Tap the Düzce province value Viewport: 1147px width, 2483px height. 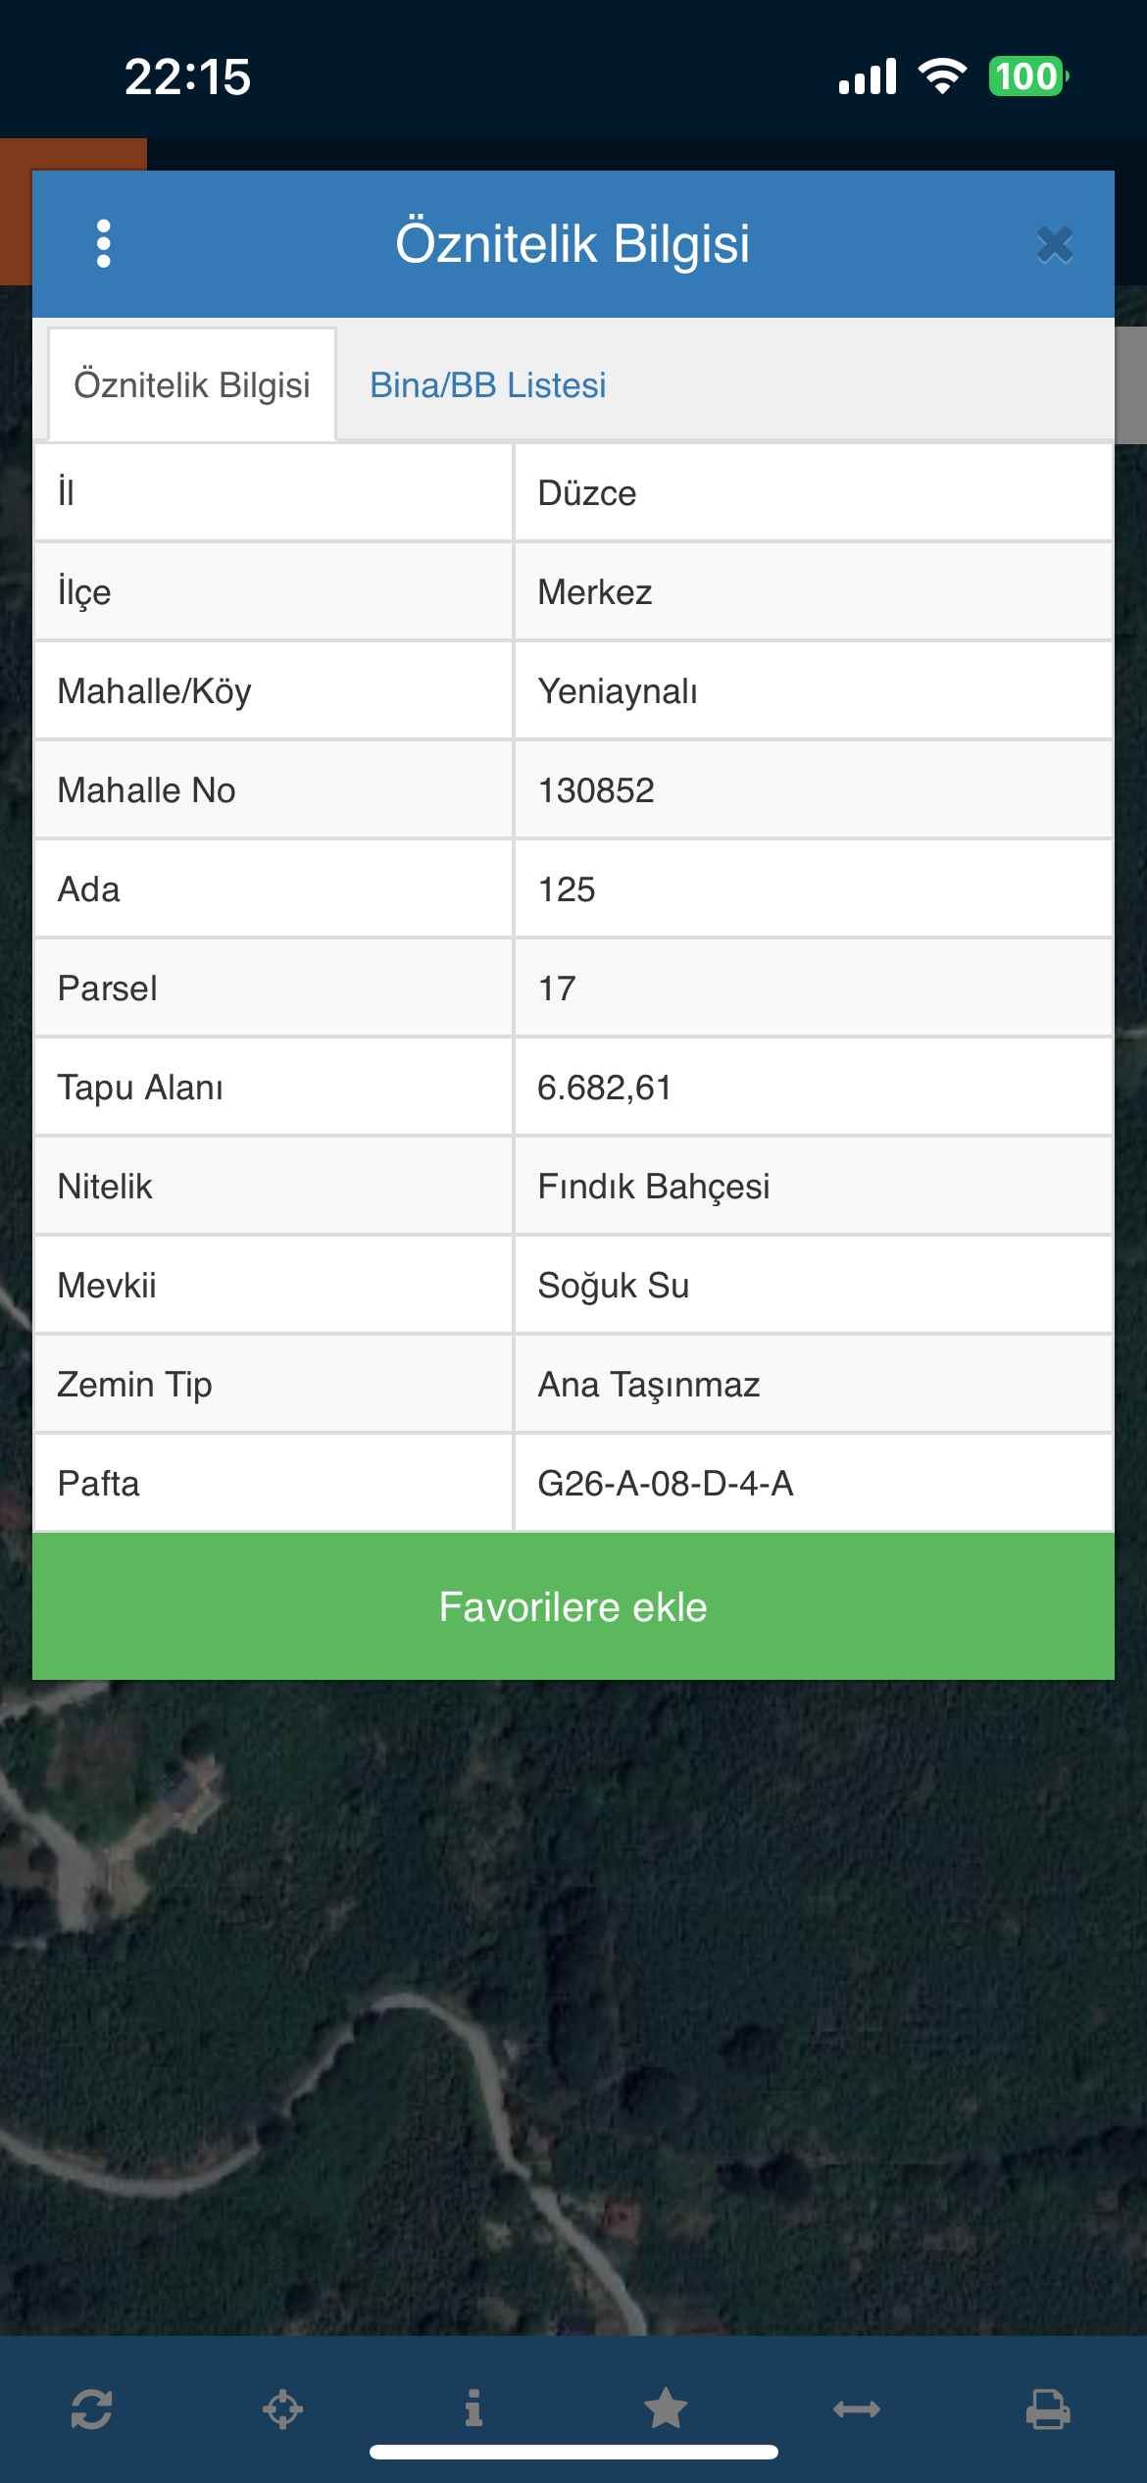[587, 493]
